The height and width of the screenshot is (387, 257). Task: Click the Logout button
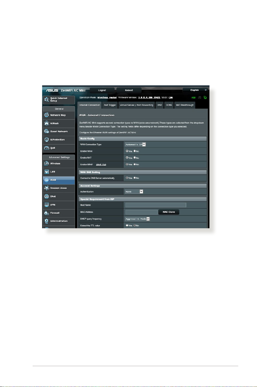102,90
